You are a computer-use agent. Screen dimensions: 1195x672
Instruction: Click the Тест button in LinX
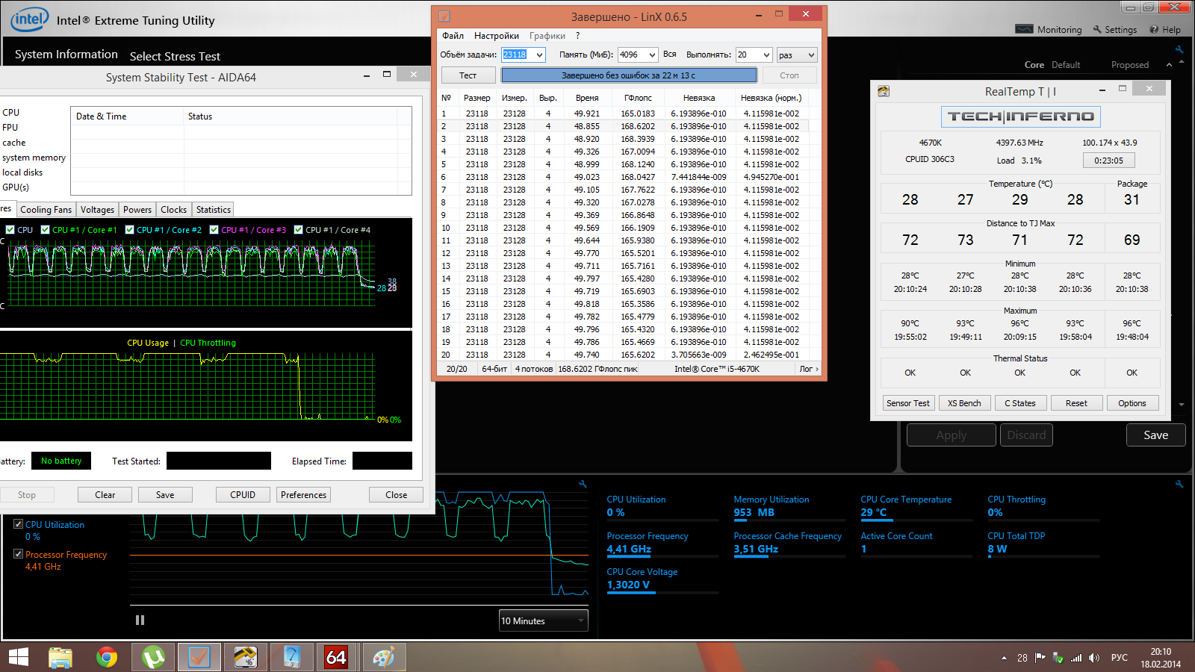468,75
